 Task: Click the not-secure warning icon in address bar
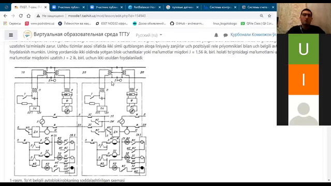(x=38, y=16)
